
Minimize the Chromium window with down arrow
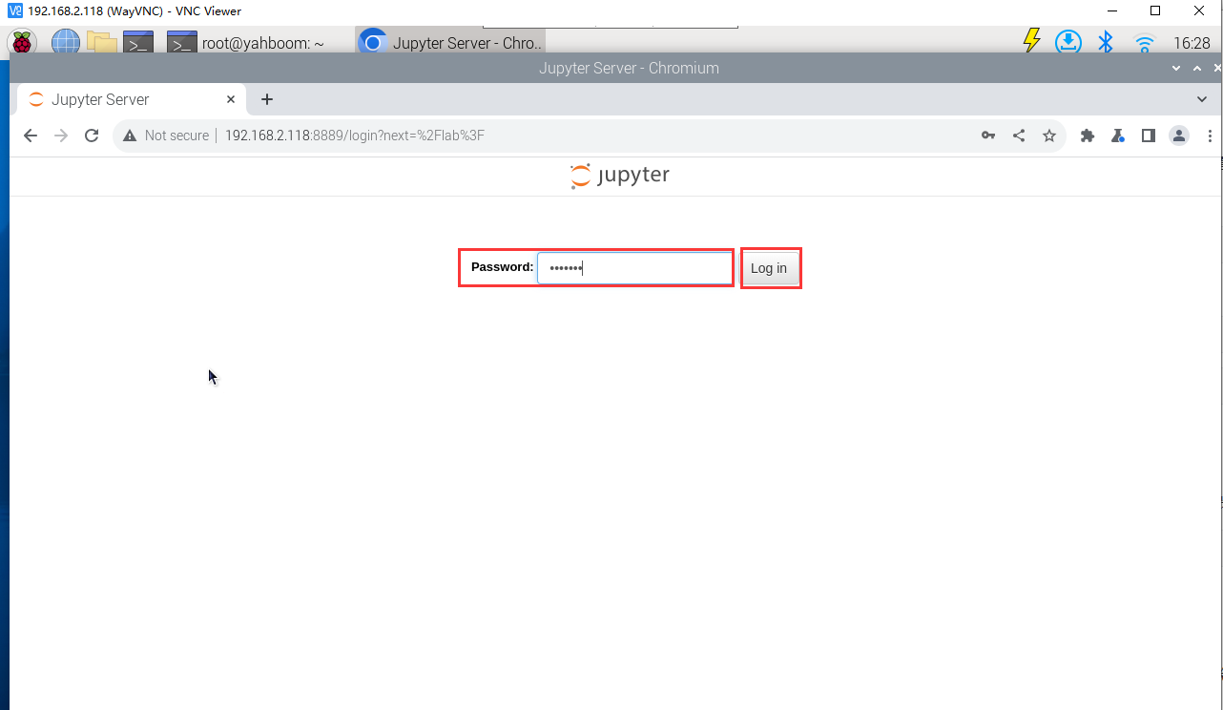[x=1177, y=68]
